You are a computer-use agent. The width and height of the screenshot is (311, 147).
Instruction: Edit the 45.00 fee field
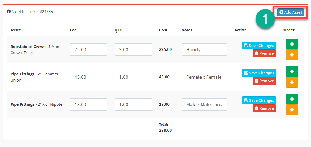tap(88, 77)
